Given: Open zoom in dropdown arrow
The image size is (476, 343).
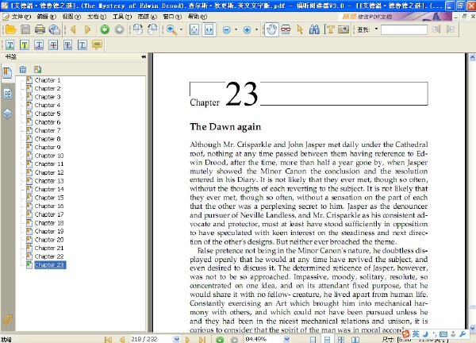Looking at the screenshot, I should coord(256,29).
